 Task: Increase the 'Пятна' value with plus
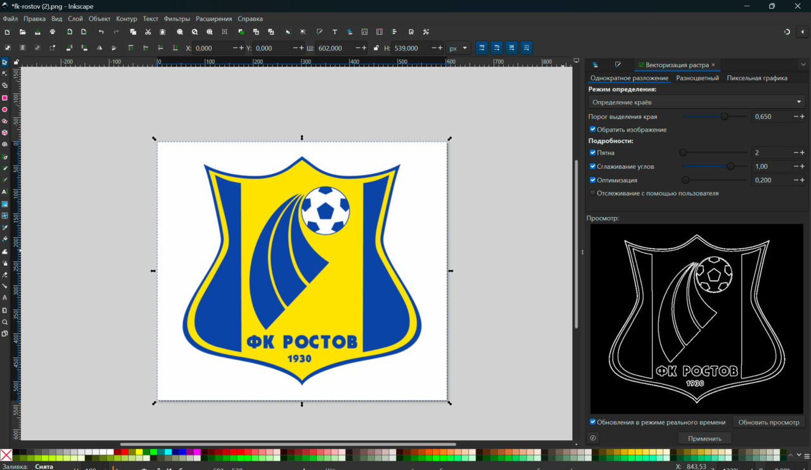pos(802,152)
